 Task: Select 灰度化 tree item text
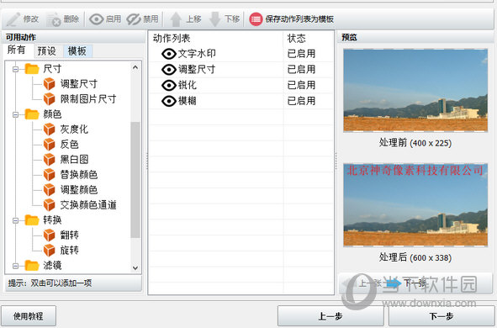(74, 130)
